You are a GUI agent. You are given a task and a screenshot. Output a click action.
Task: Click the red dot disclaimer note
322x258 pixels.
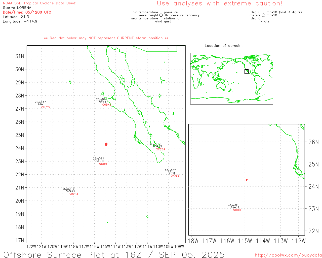tap(106, 38)
